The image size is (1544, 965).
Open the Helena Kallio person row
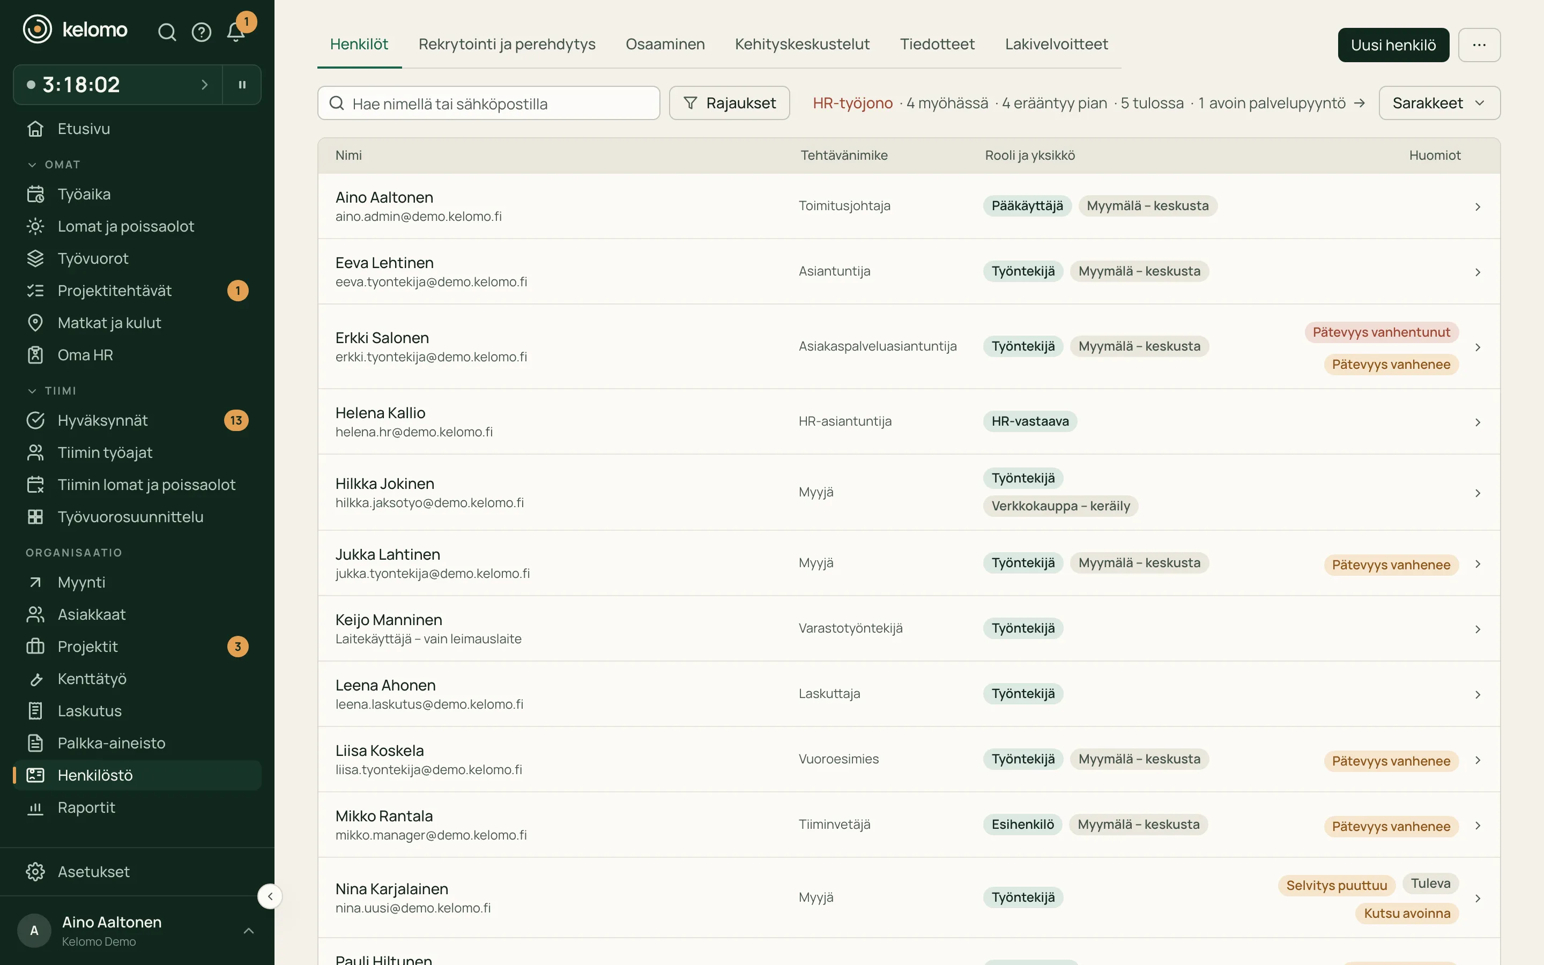click(x=909, y=421)
